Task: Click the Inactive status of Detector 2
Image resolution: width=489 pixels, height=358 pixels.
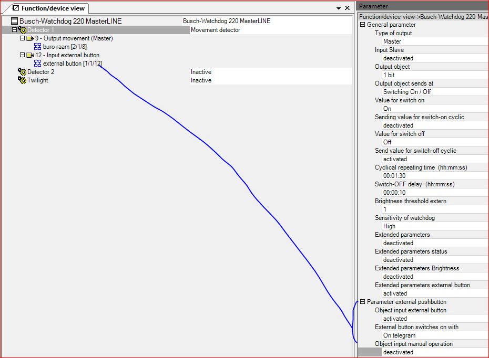Action: 271,72
